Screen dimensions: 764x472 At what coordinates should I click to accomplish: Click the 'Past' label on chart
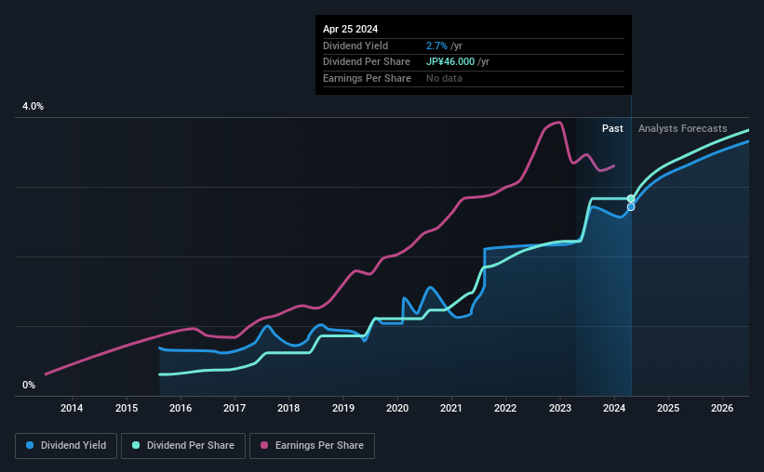pos(612,128)
